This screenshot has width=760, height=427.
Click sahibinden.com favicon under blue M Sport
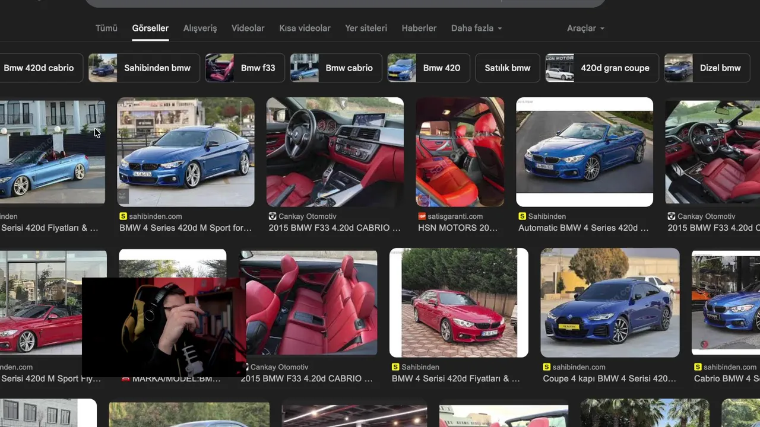click(123, 216)
